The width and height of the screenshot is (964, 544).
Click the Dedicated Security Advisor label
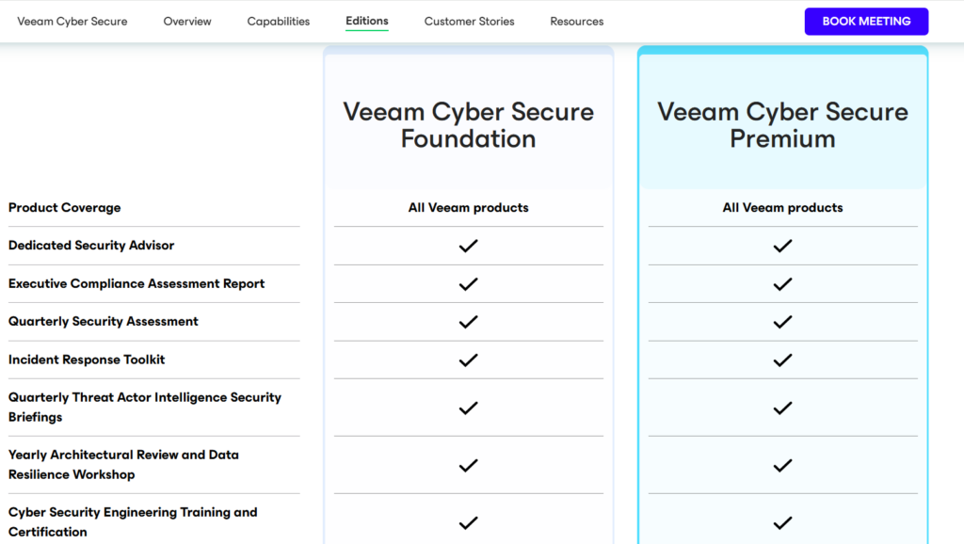coord(91,246)
